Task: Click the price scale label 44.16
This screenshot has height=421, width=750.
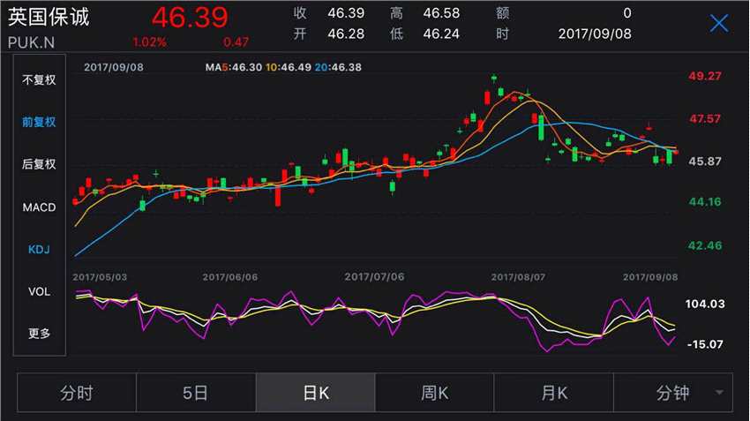Action: click(x=705, y=202)
